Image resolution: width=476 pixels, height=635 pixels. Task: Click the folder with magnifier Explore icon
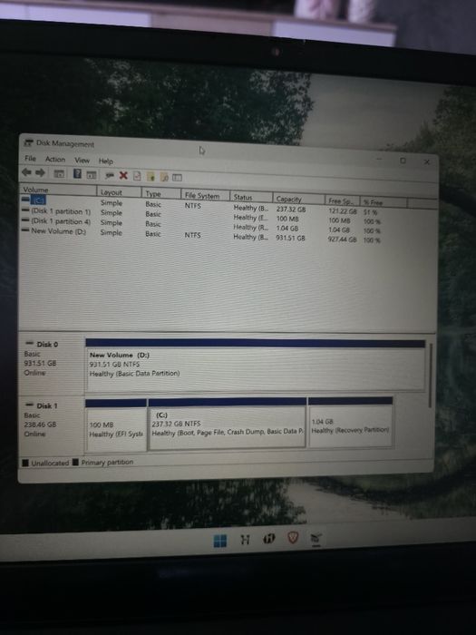(x=164, y=177)
